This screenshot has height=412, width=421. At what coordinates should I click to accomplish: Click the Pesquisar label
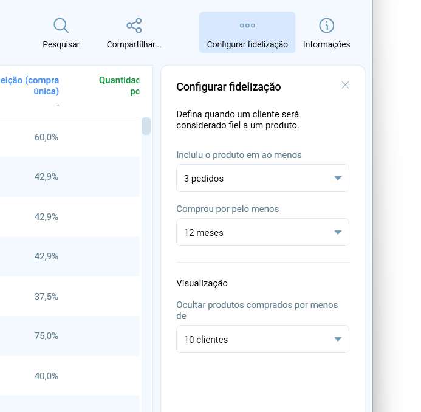[x=61, y=44]
